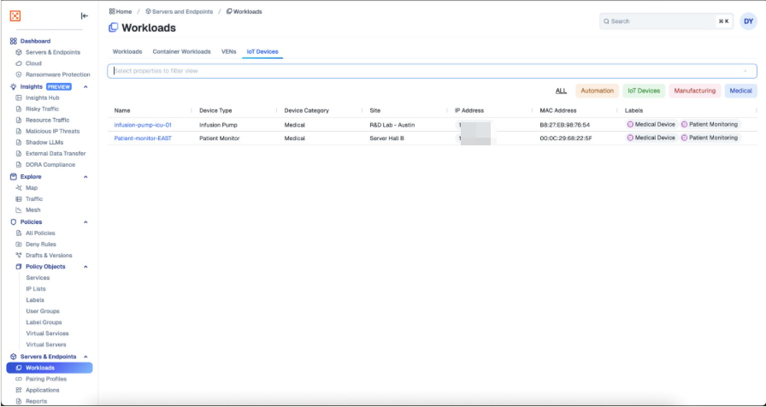Collapse Servers & Endpoints section chevron
This screenshot has height=407, width=766.
click(x=86, y=357)
